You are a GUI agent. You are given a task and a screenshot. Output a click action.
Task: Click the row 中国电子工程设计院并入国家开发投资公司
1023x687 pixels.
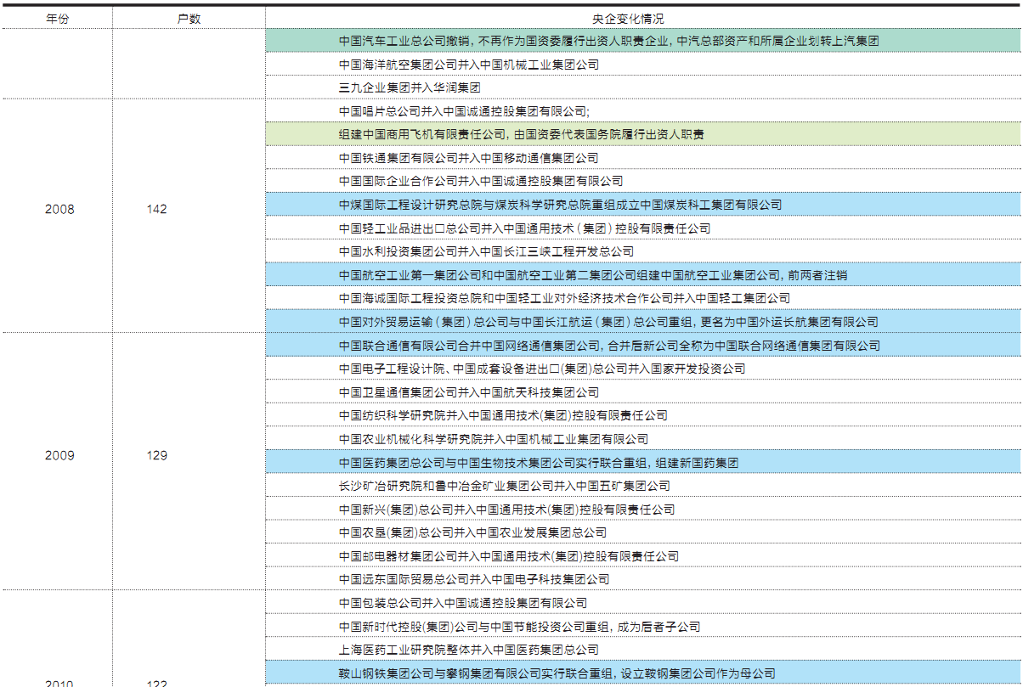coord(642,369)
